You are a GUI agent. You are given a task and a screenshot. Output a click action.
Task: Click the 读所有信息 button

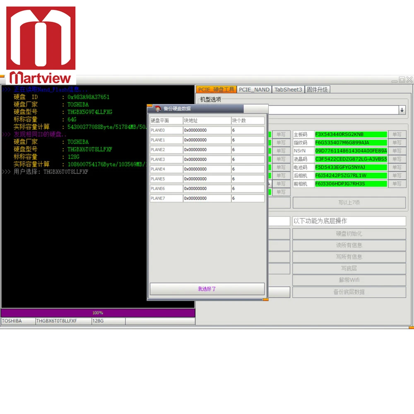(x=349, y=245)
